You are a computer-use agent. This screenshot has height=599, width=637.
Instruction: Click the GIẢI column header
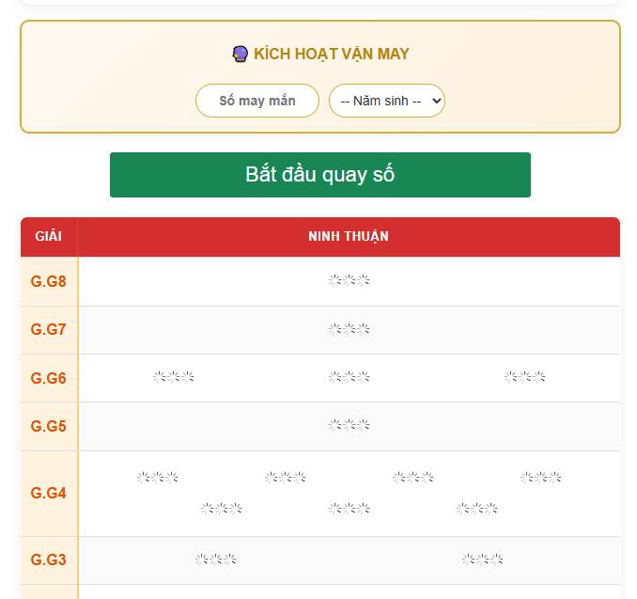tap(48, 236)
